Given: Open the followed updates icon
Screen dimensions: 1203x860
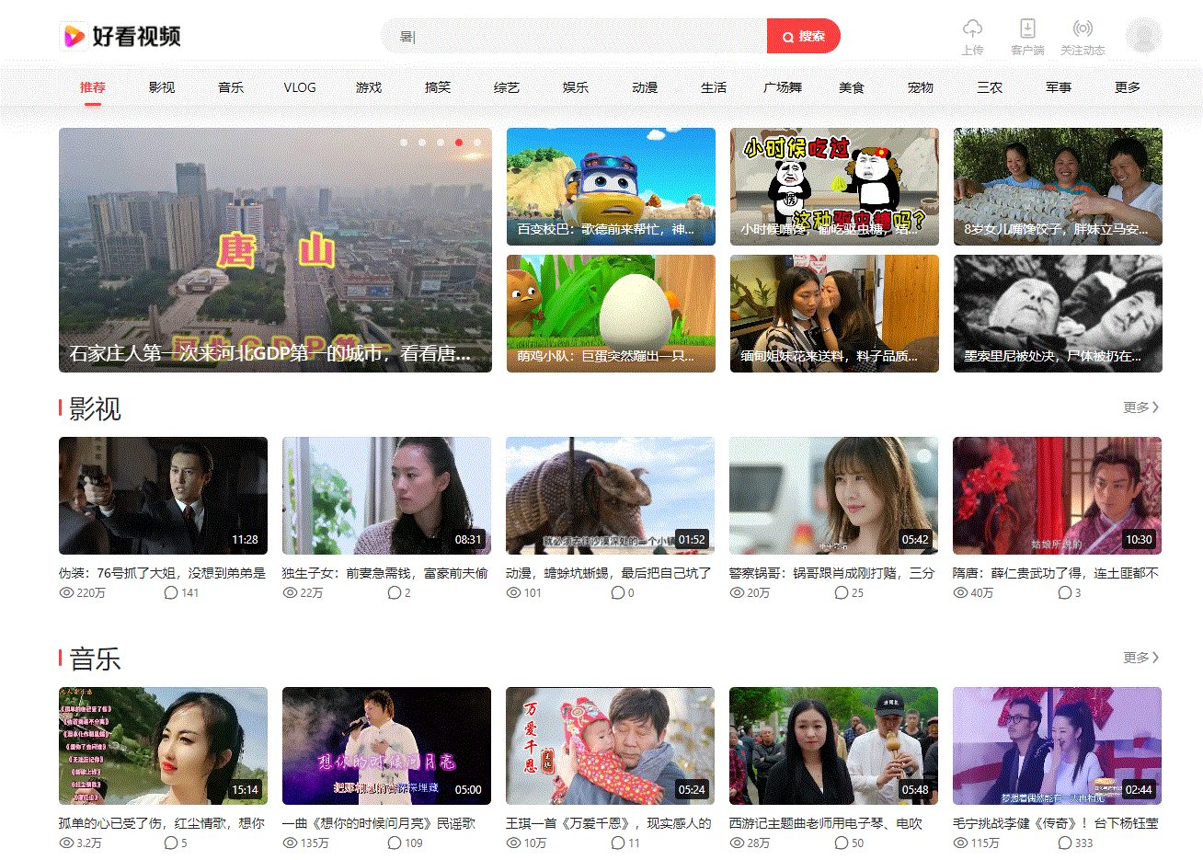Looking at the screenshot, I should point(1083,29).
